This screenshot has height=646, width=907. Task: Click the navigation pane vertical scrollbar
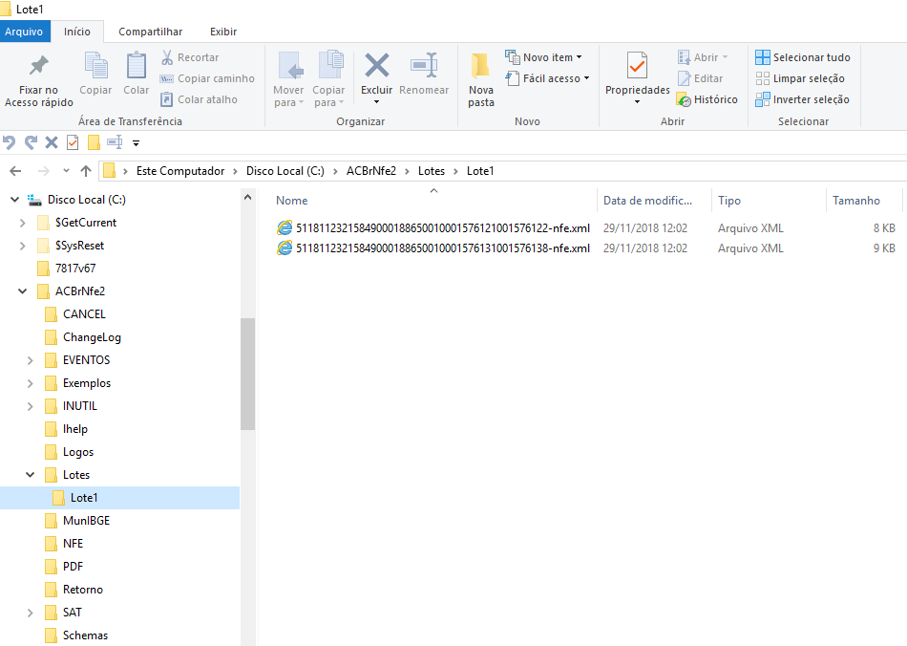[x=248, y=373]
